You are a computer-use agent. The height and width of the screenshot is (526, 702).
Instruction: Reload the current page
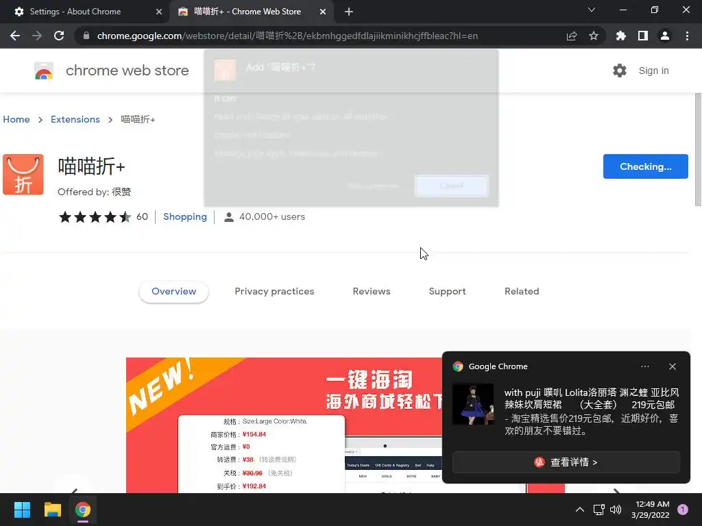pos(59,36)
